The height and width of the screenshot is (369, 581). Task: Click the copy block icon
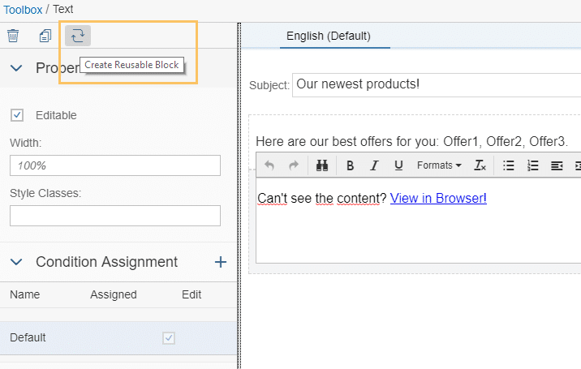(45, 35)
